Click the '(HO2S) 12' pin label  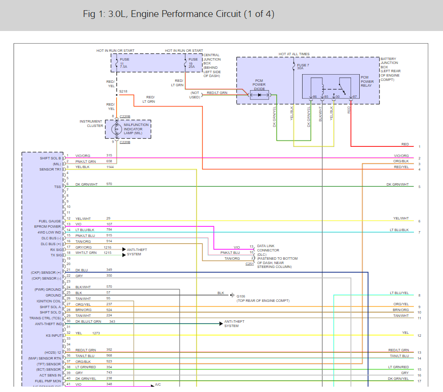pos(53,353)
